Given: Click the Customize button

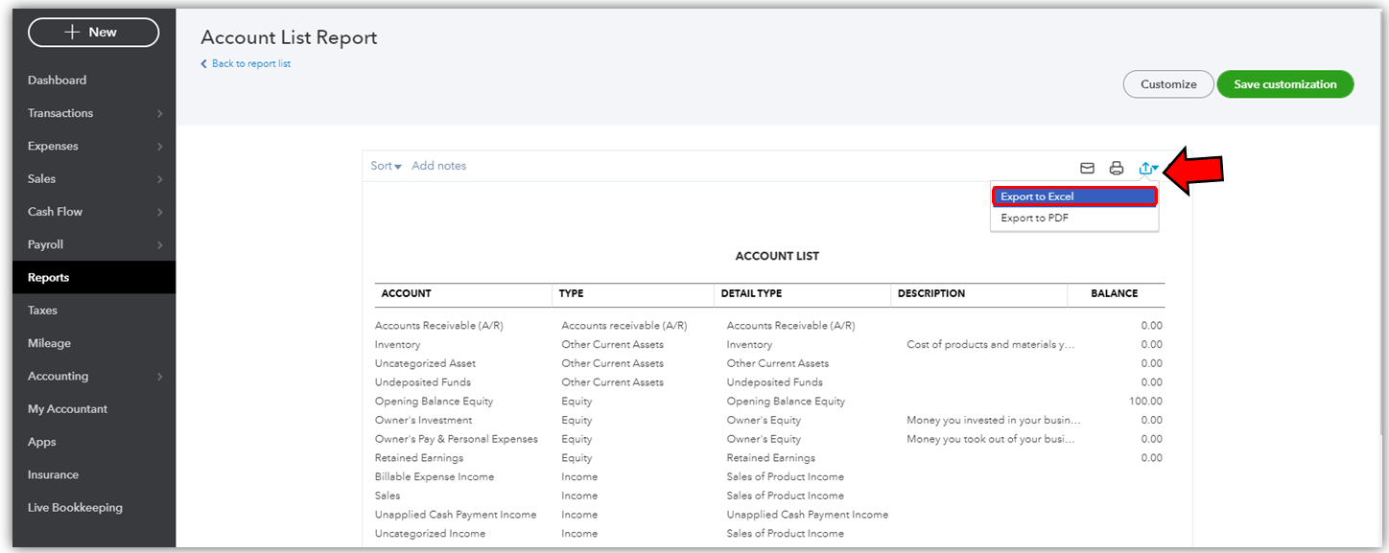Looking at the screenshot, I should tap(1168, 84).
